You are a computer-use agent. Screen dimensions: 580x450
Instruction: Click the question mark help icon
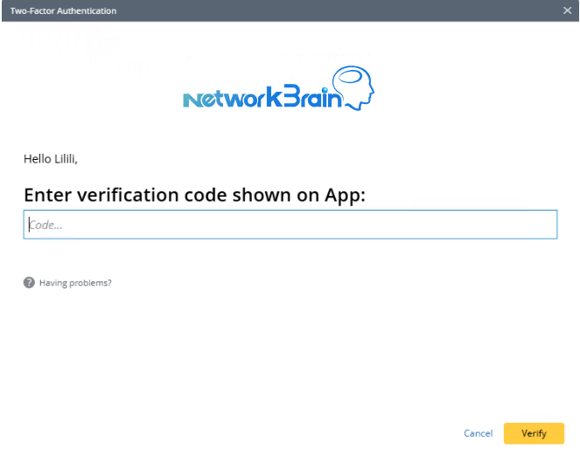click(29, 282)
